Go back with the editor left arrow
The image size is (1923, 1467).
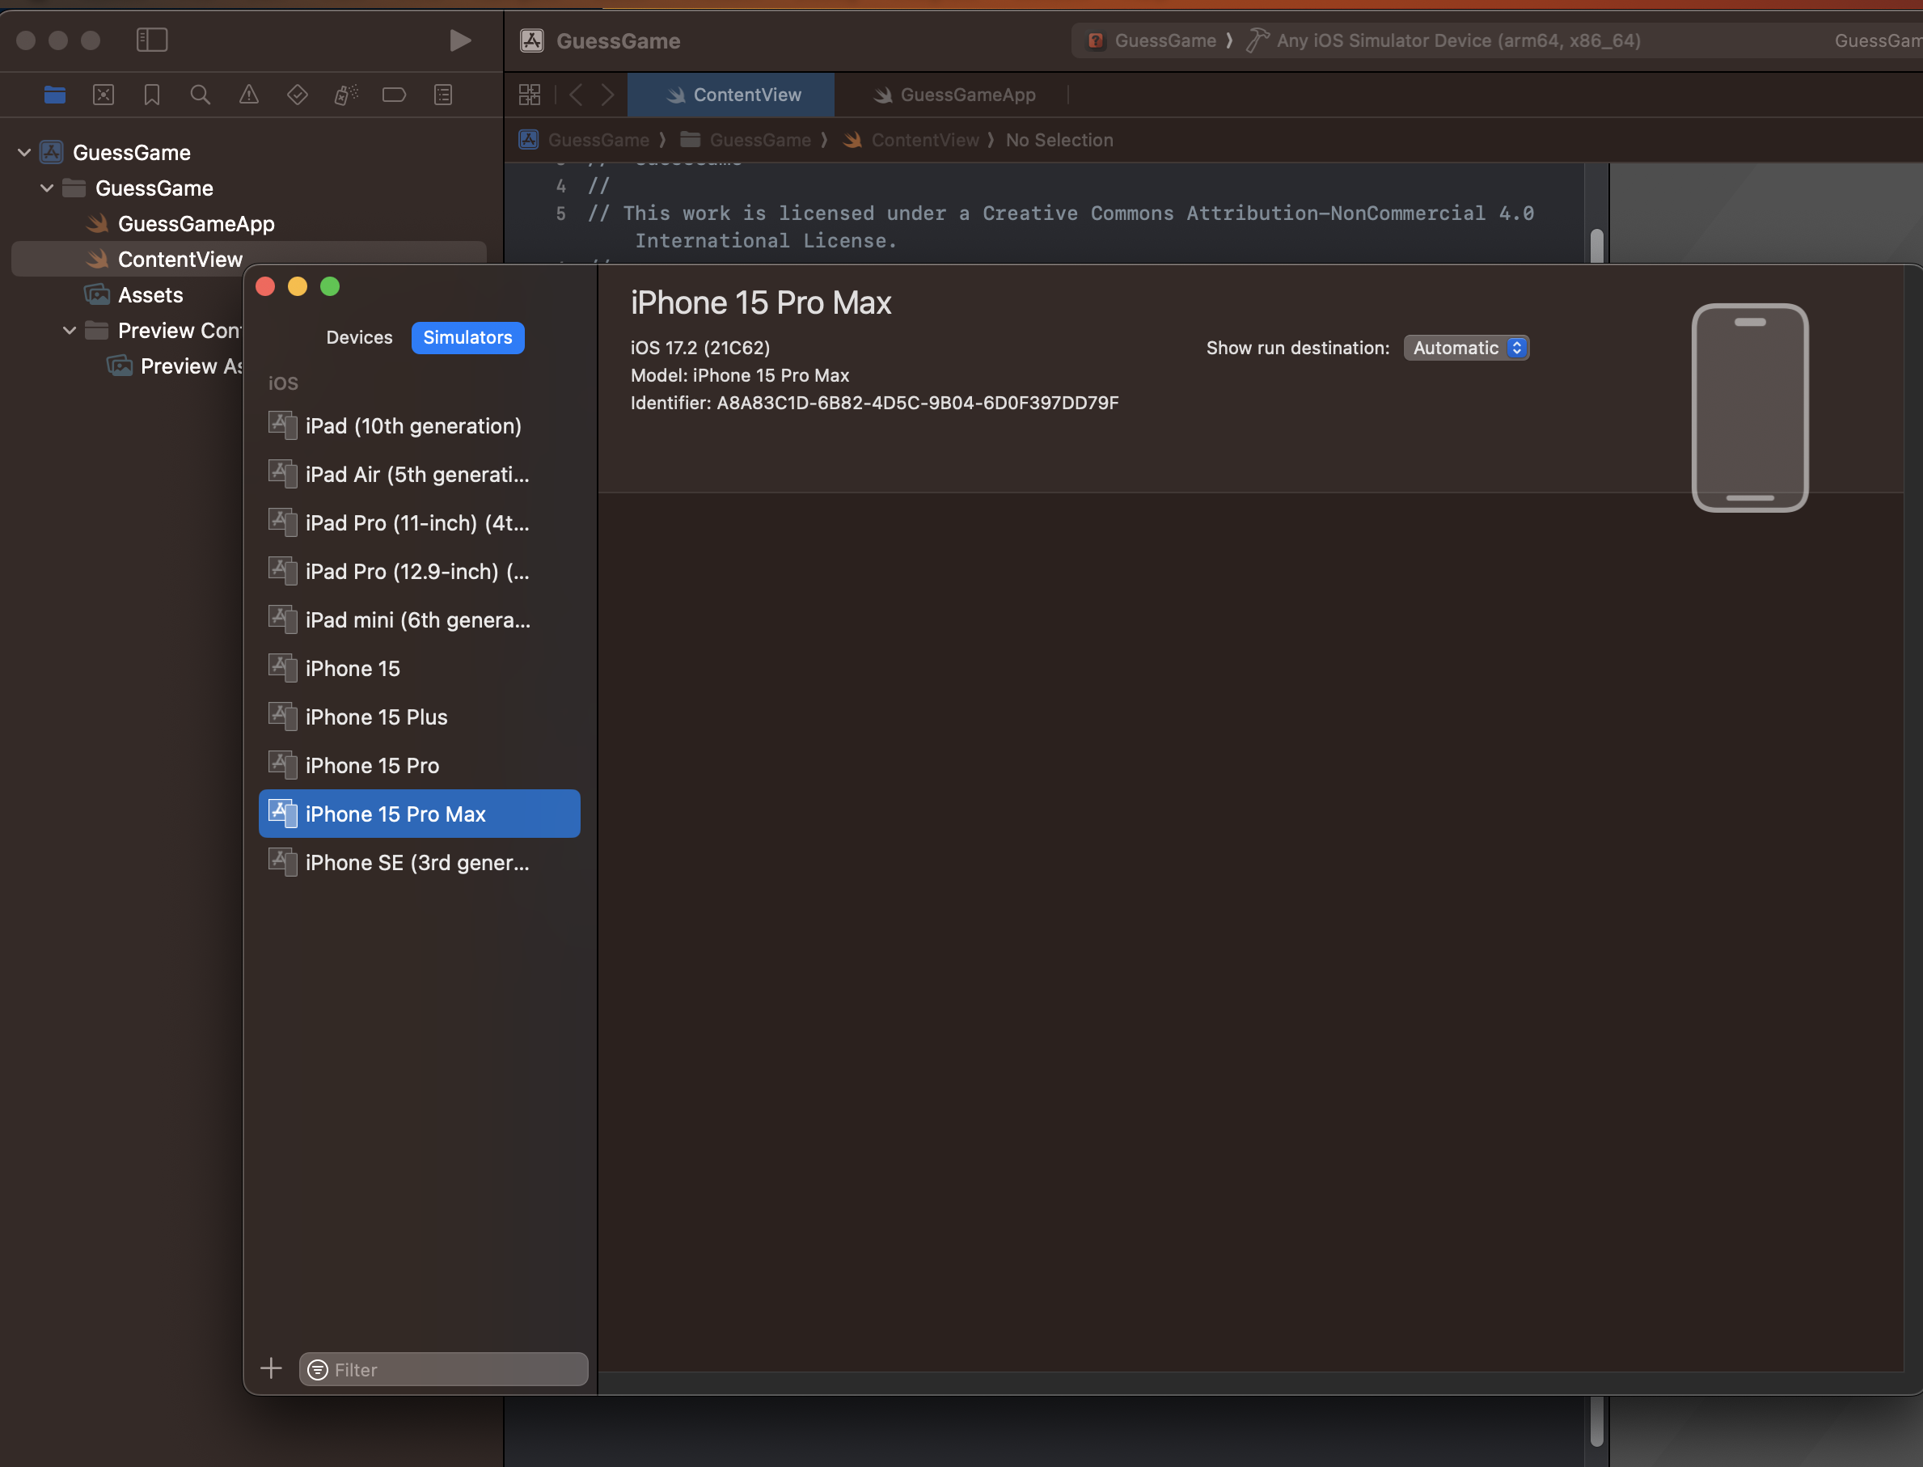[576, 95]
